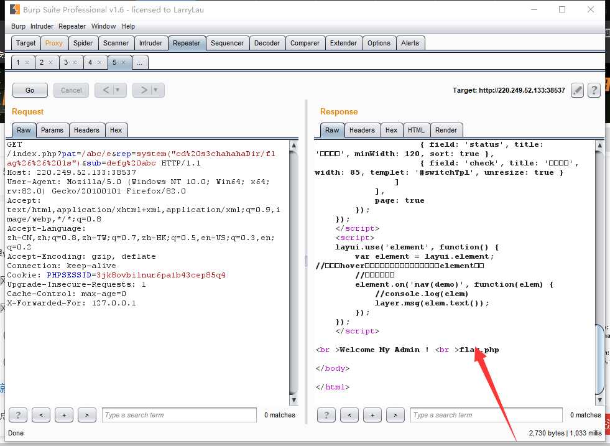The width and height of the screenshot is (610, 446).
Task: Switch to the Proxy tool tab
Action: 53,43
